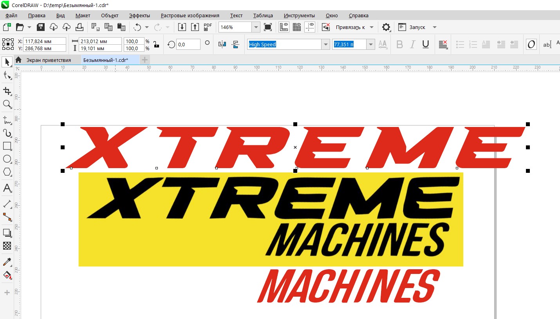This screenshot has width=560, height=319.
Task: Toggle guidelines display
Action: click(x=310, y=27)
